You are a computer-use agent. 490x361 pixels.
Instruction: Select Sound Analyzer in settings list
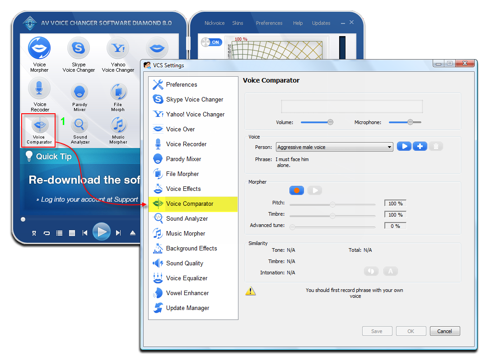click(x=193, y=218)
